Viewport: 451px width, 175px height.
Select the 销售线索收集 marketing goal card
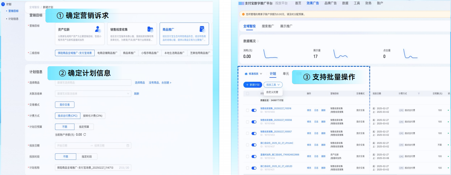click(132, 34)
